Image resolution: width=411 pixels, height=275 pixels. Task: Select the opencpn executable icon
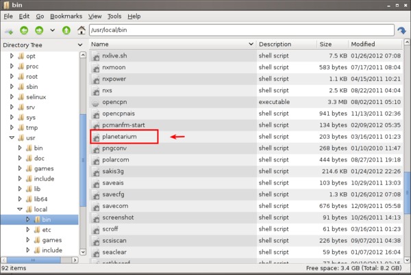click(x=96, y=103)
